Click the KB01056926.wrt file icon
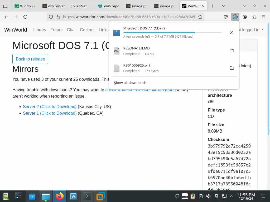This screenshot has width=270, height=202. pos(117,68)
